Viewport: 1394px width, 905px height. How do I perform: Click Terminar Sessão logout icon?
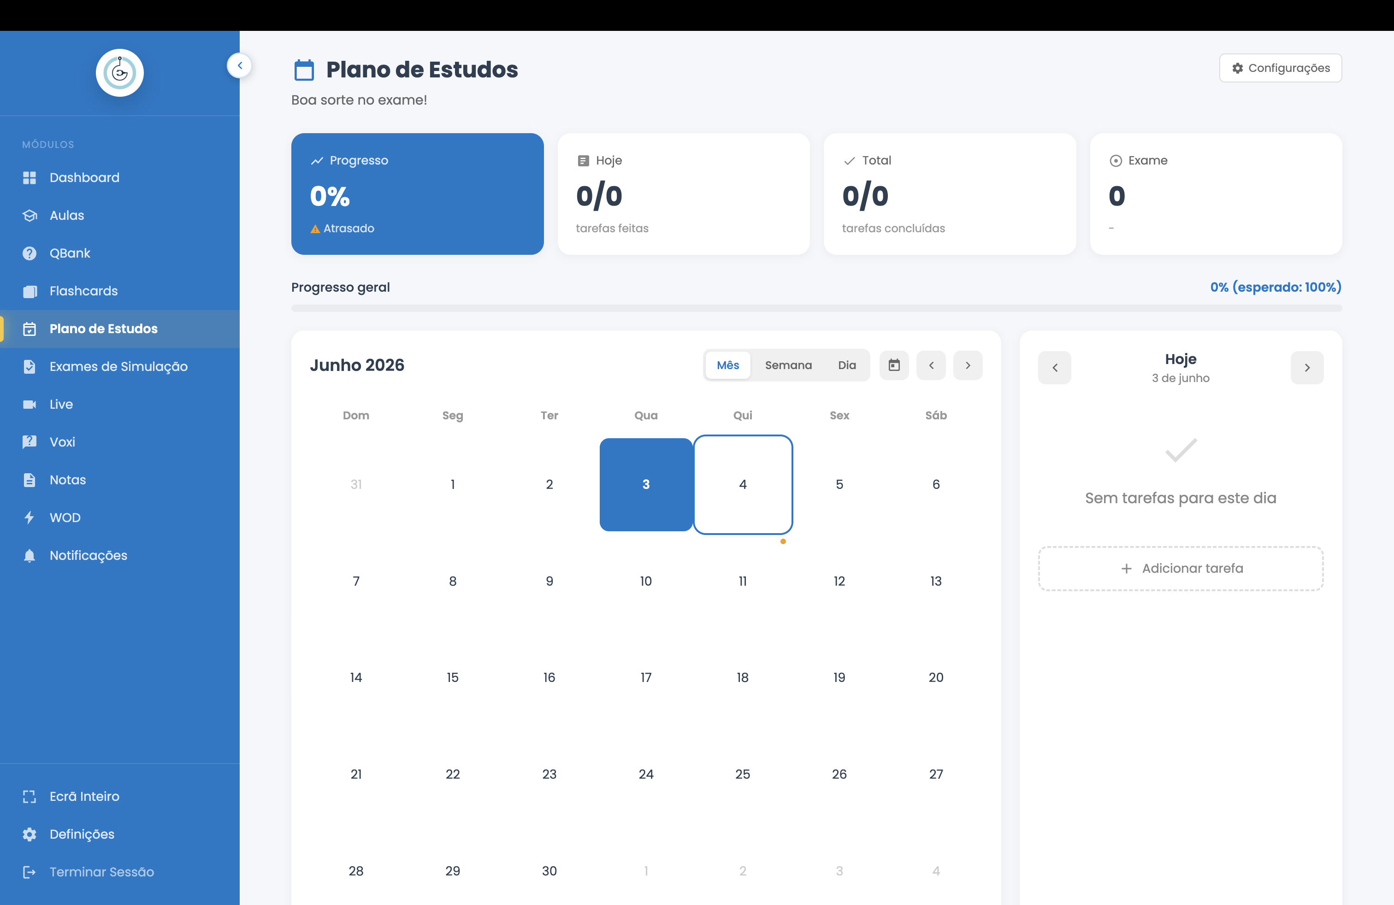click(30, 872)
